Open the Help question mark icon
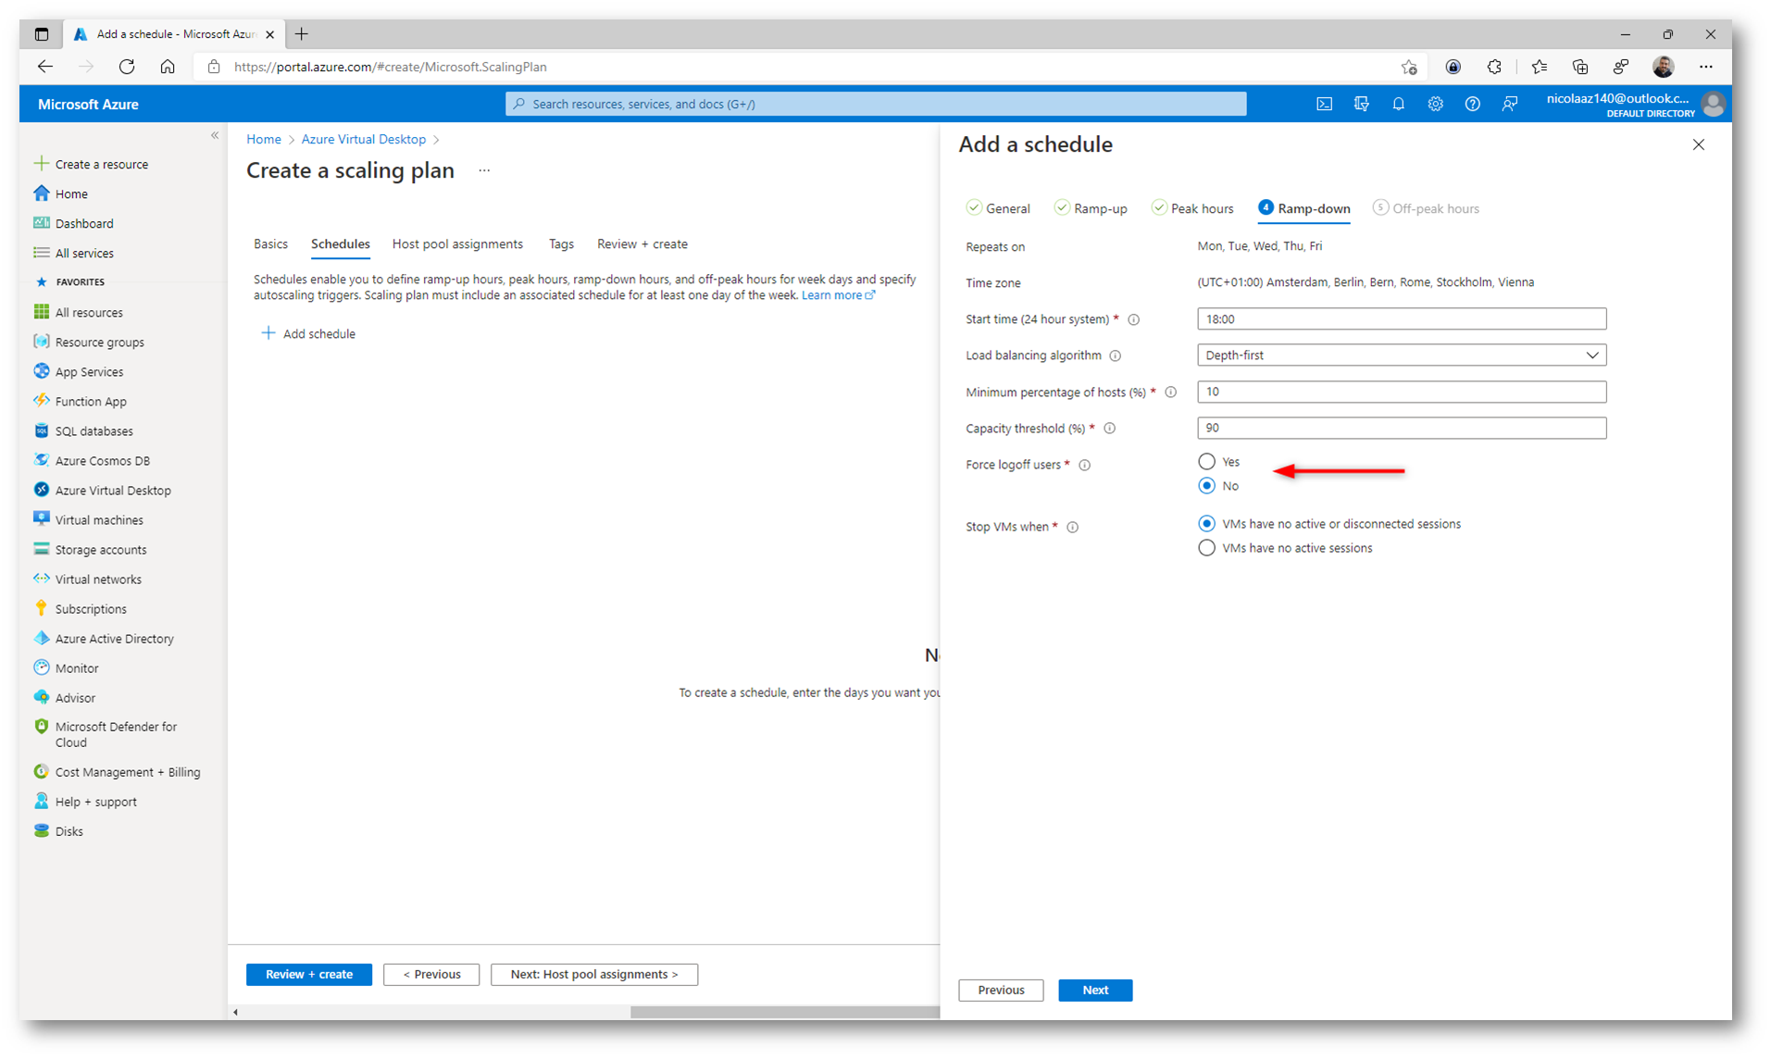This screenshot has width=1771, height=1059. click(x=1472, y=104)
